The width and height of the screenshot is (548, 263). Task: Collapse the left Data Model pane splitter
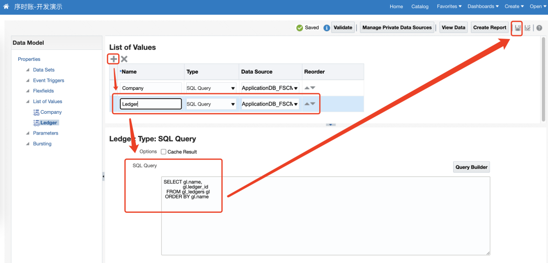pyautogui.click(x=104, y=177)
